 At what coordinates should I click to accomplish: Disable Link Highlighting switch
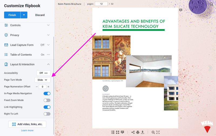tap(47, 107)
